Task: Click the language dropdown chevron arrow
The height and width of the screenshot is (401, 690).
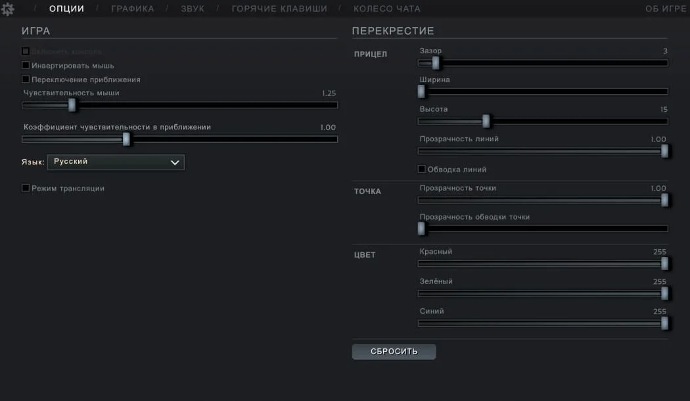Action: (175, 162)
